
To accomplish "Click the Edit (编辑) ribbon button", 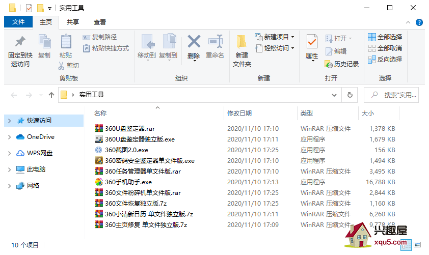I will [336, 51].
